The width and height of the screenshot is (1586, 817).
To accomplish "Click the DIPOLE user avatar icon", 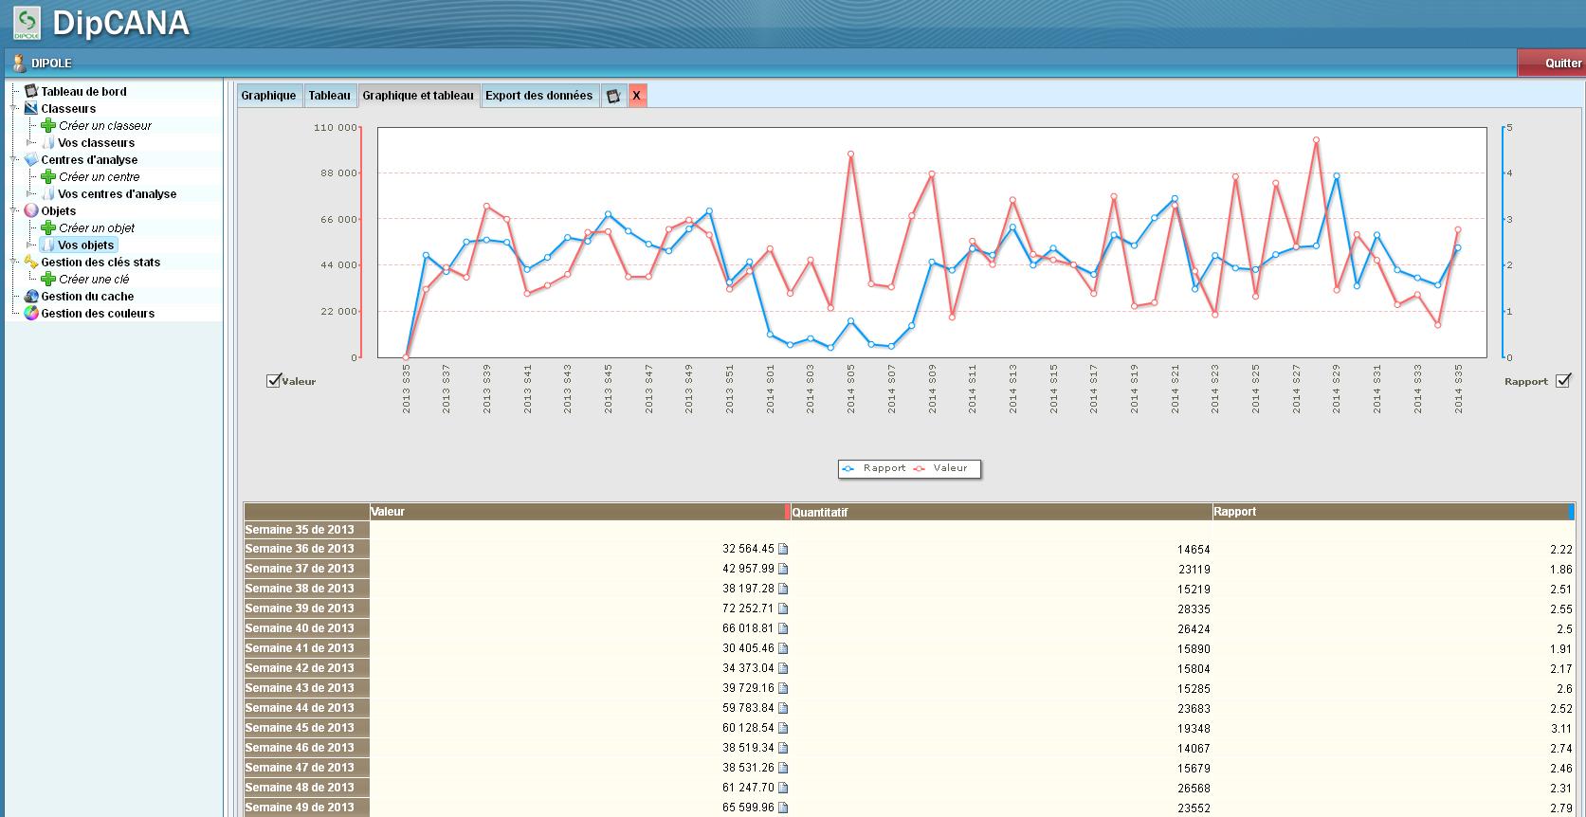I will 18,64.
